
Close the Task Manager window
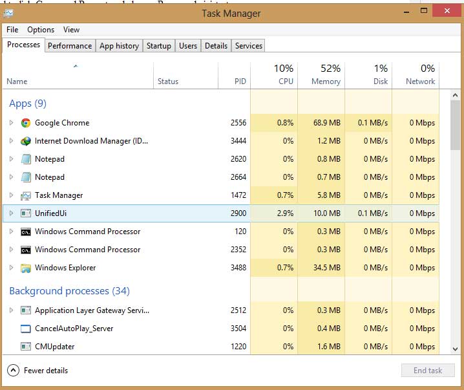tap(447, 11)
